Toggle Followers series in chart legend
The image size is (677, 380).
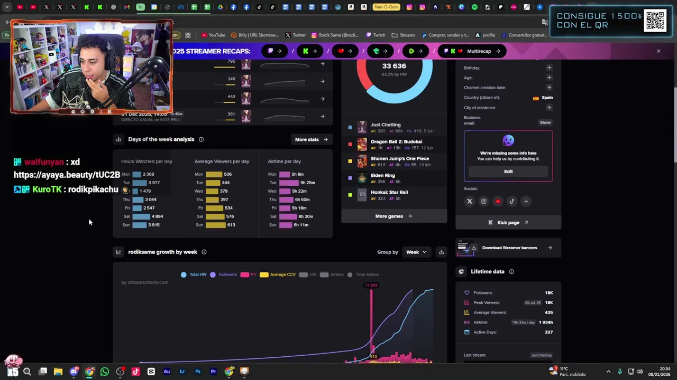[224, 274]
